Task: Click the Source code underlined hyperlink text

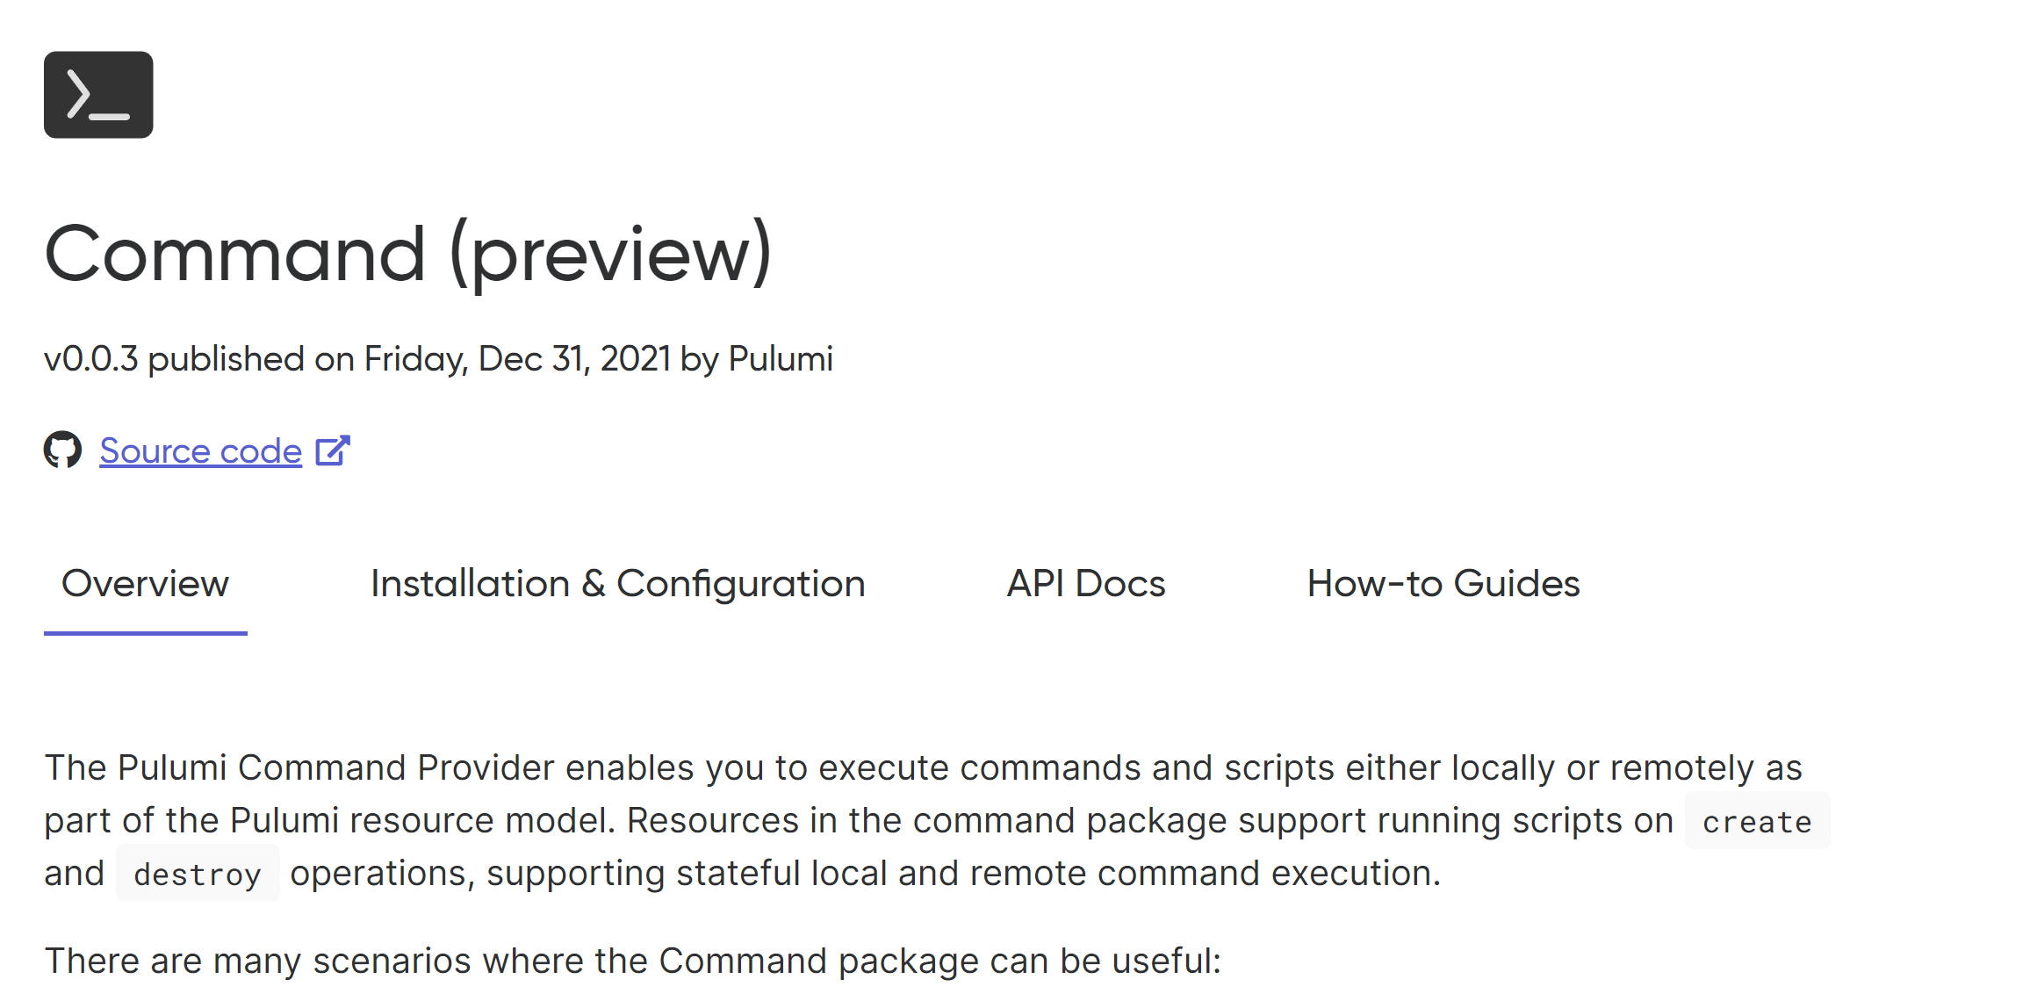Action: [199, 450]
